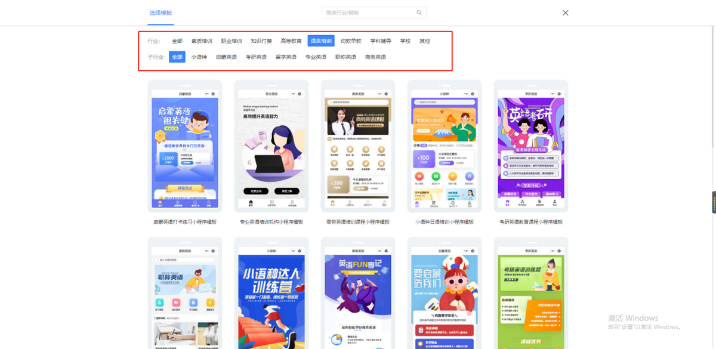Select 全部 in the 行业 row
716x349 pixels.
coord(177,41)
